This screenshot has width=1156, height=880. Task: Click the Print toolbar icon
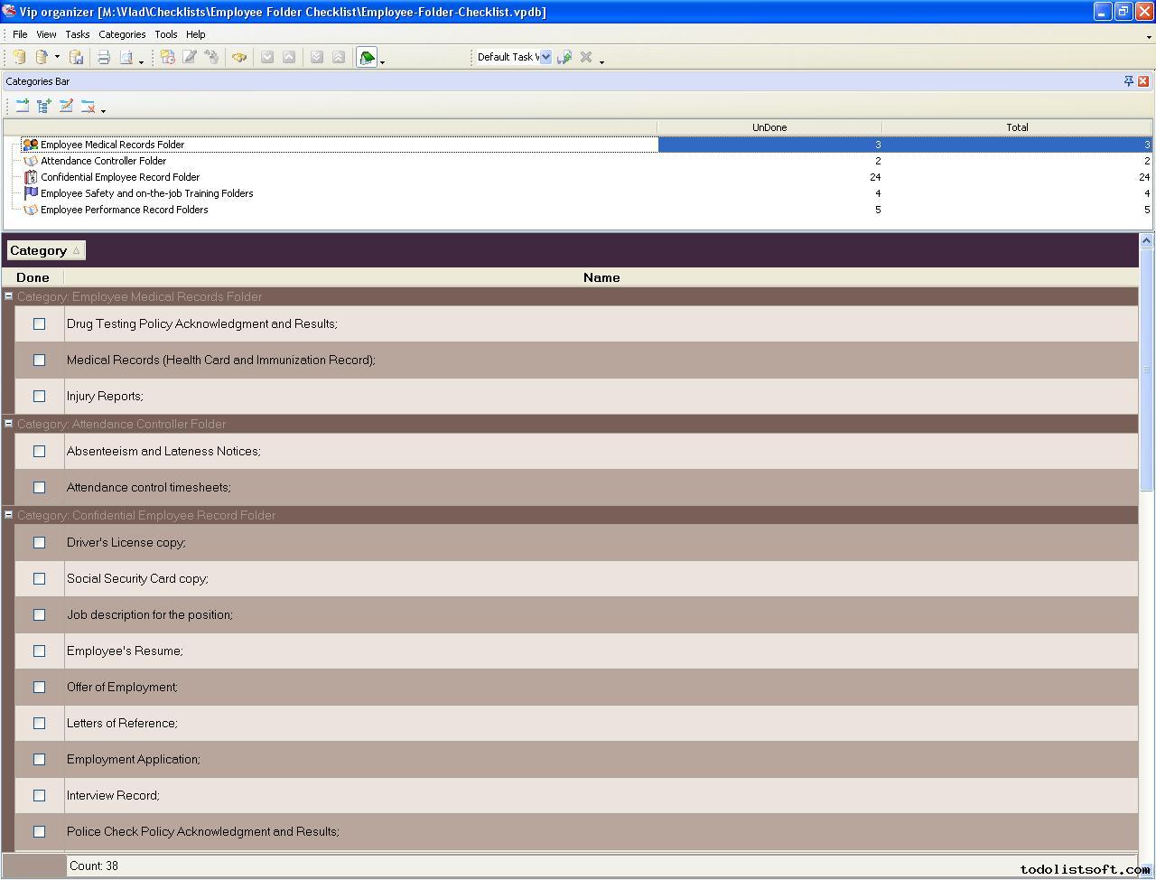[x=104, y=57]
